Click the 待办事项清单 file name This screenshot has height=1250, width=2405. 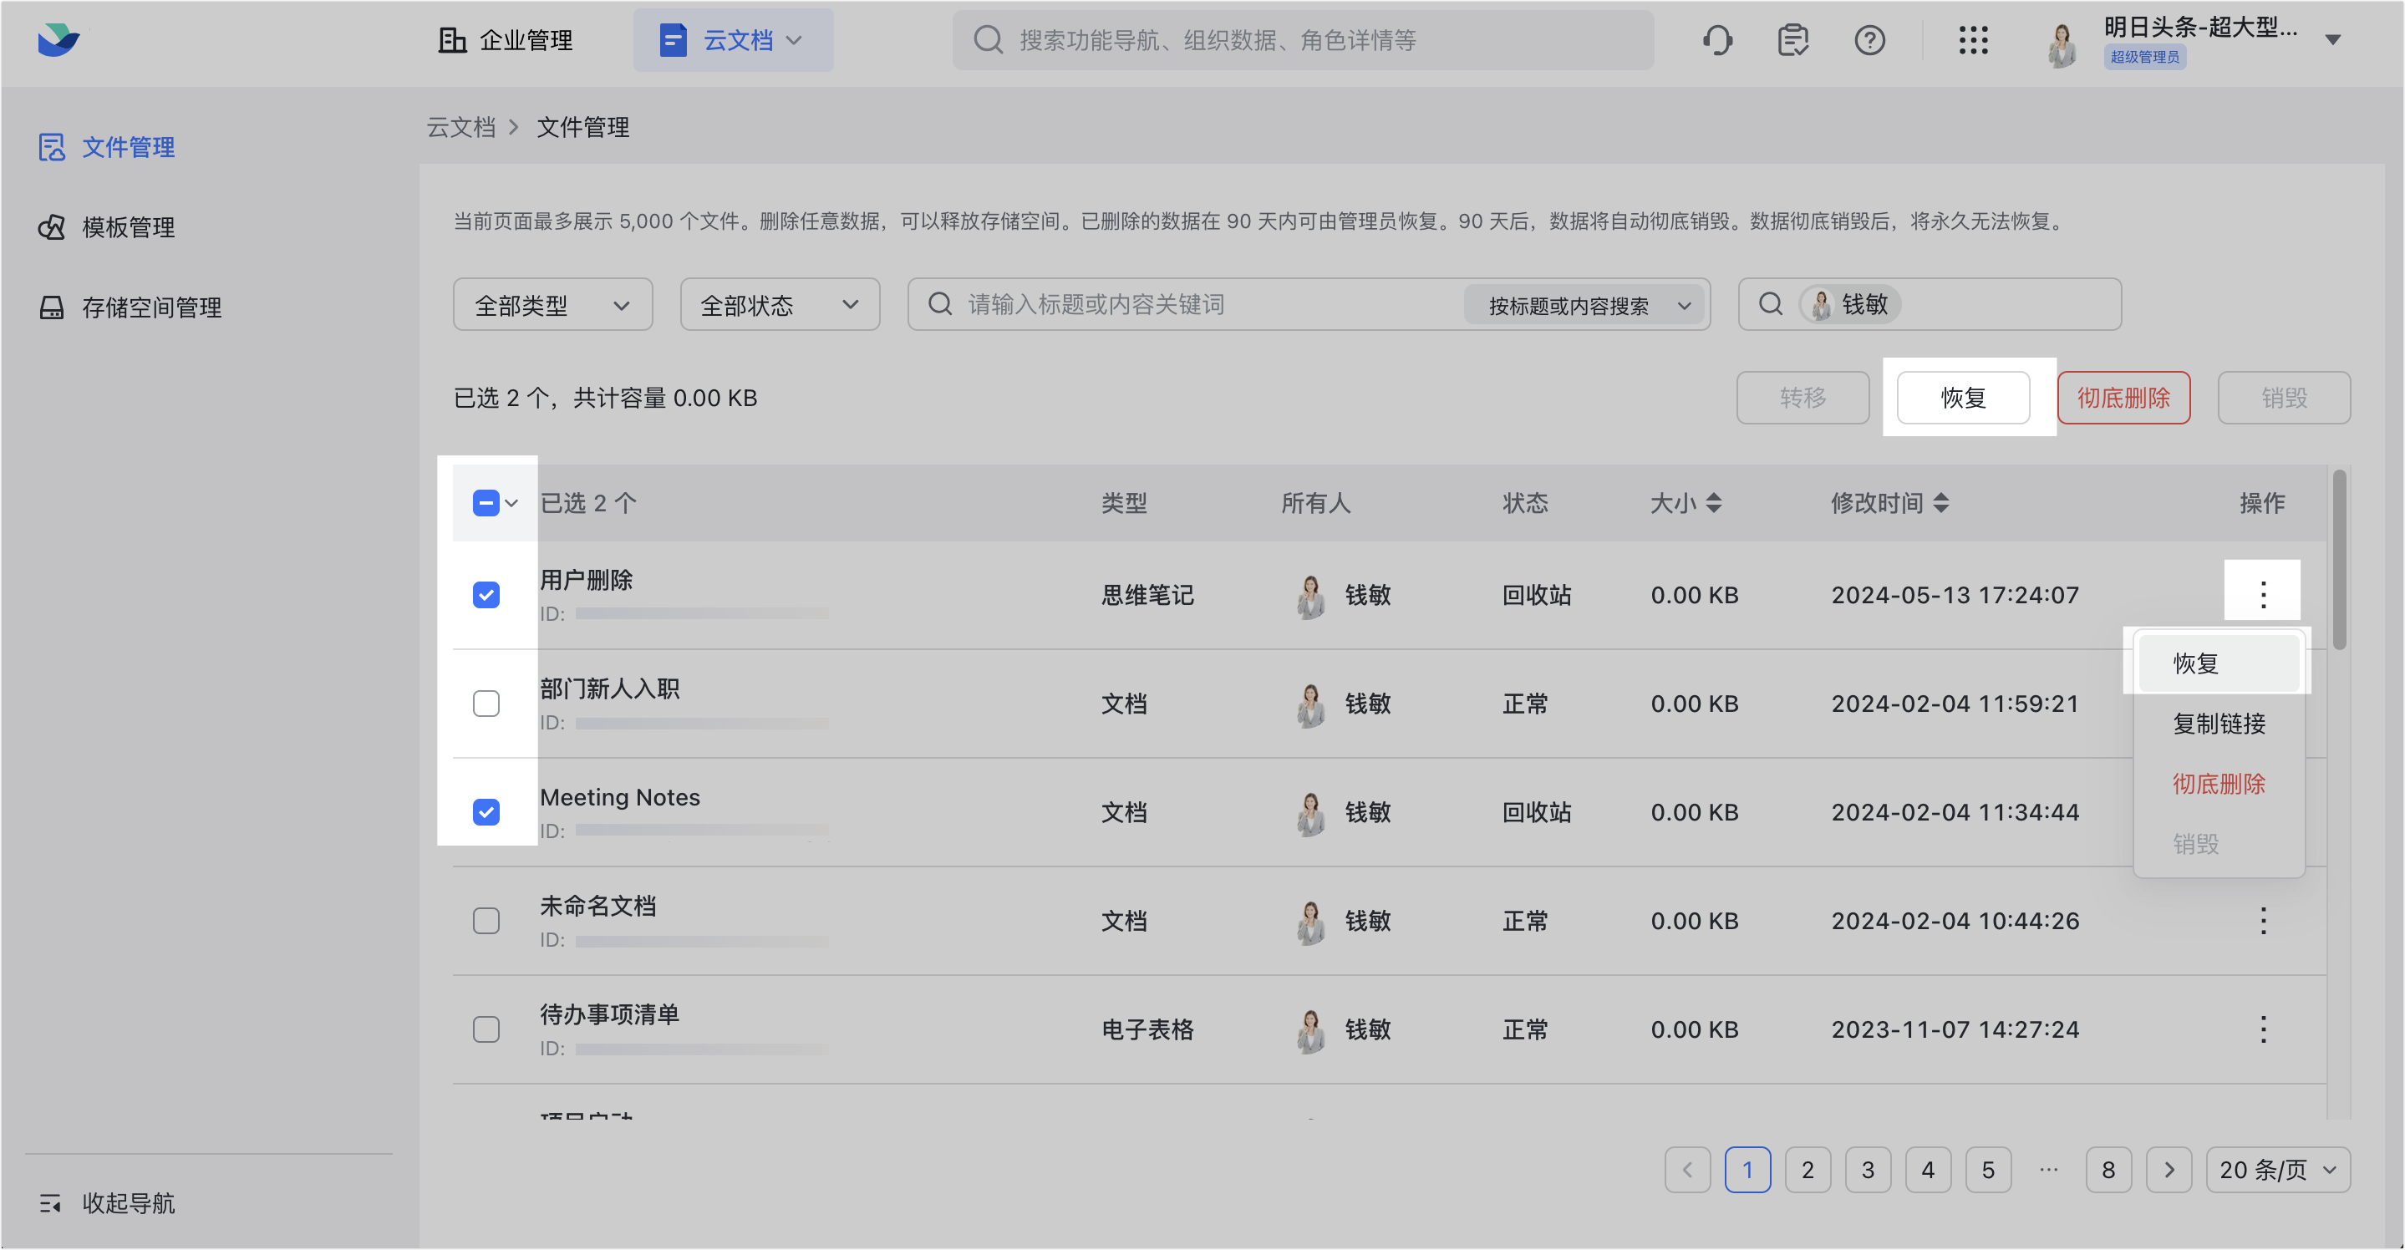pyautogui.click(x=610, y=1014)
